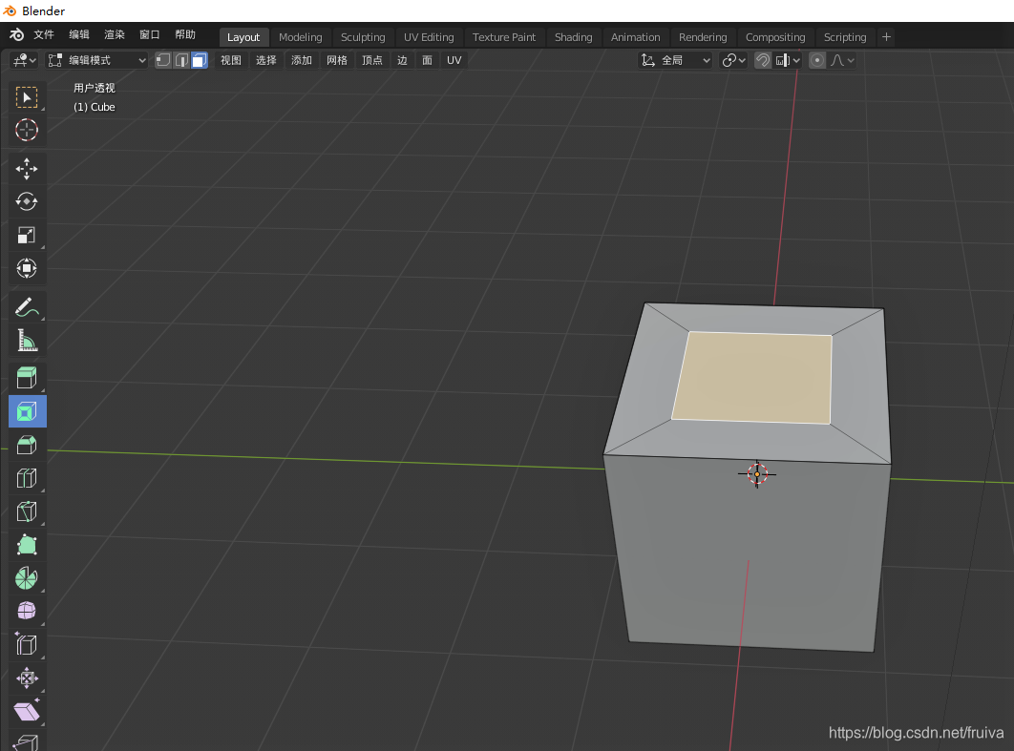This screenshot has height=751, width=1014.
Task: Select the 3D Cursor tool
Action: coord(27,130)
